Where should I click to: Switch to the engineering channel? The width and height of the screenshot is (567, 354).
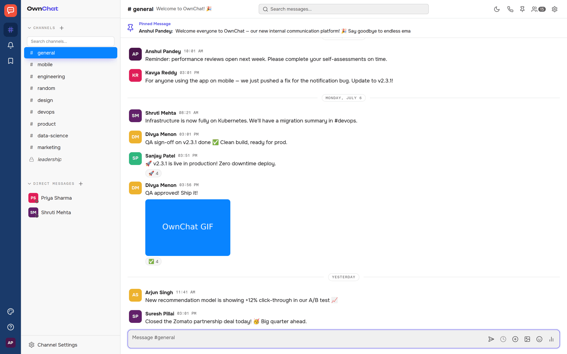pos(71,76)
